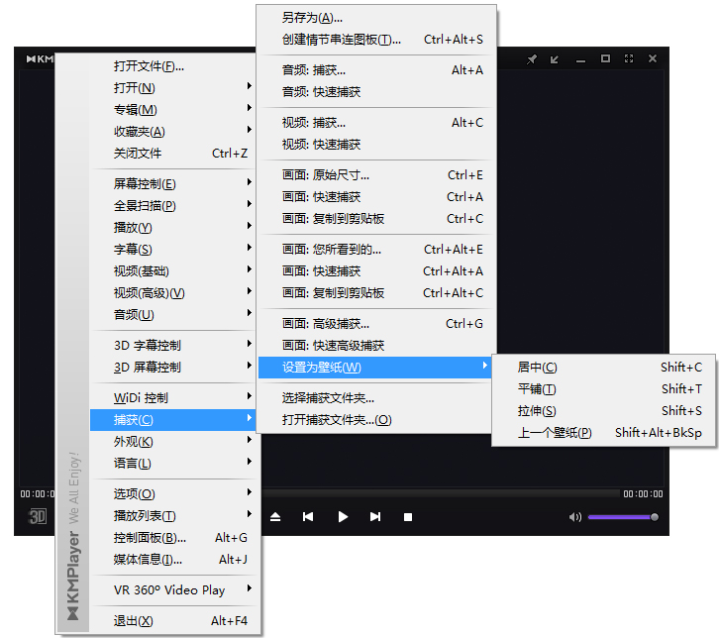The image size is (719, 638).
Task: Select 画面: 您所看到的... entry
Action: pos(376,250)
